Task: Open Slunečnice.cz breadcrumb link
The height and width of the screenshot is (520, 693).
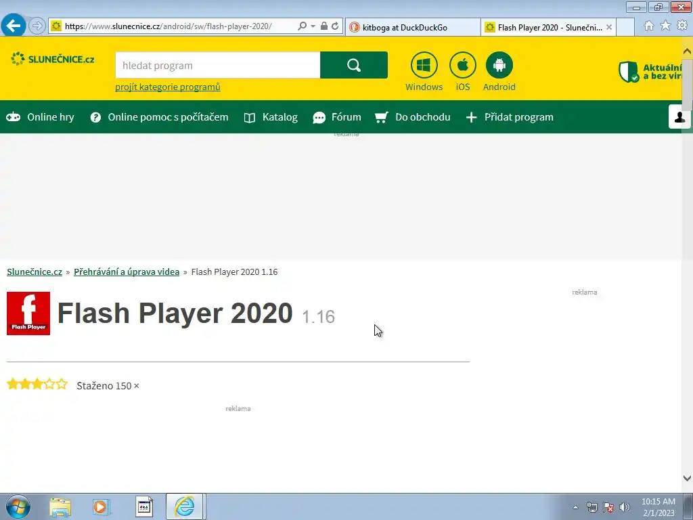Action: pyautogui.click(x=35, y=272)
